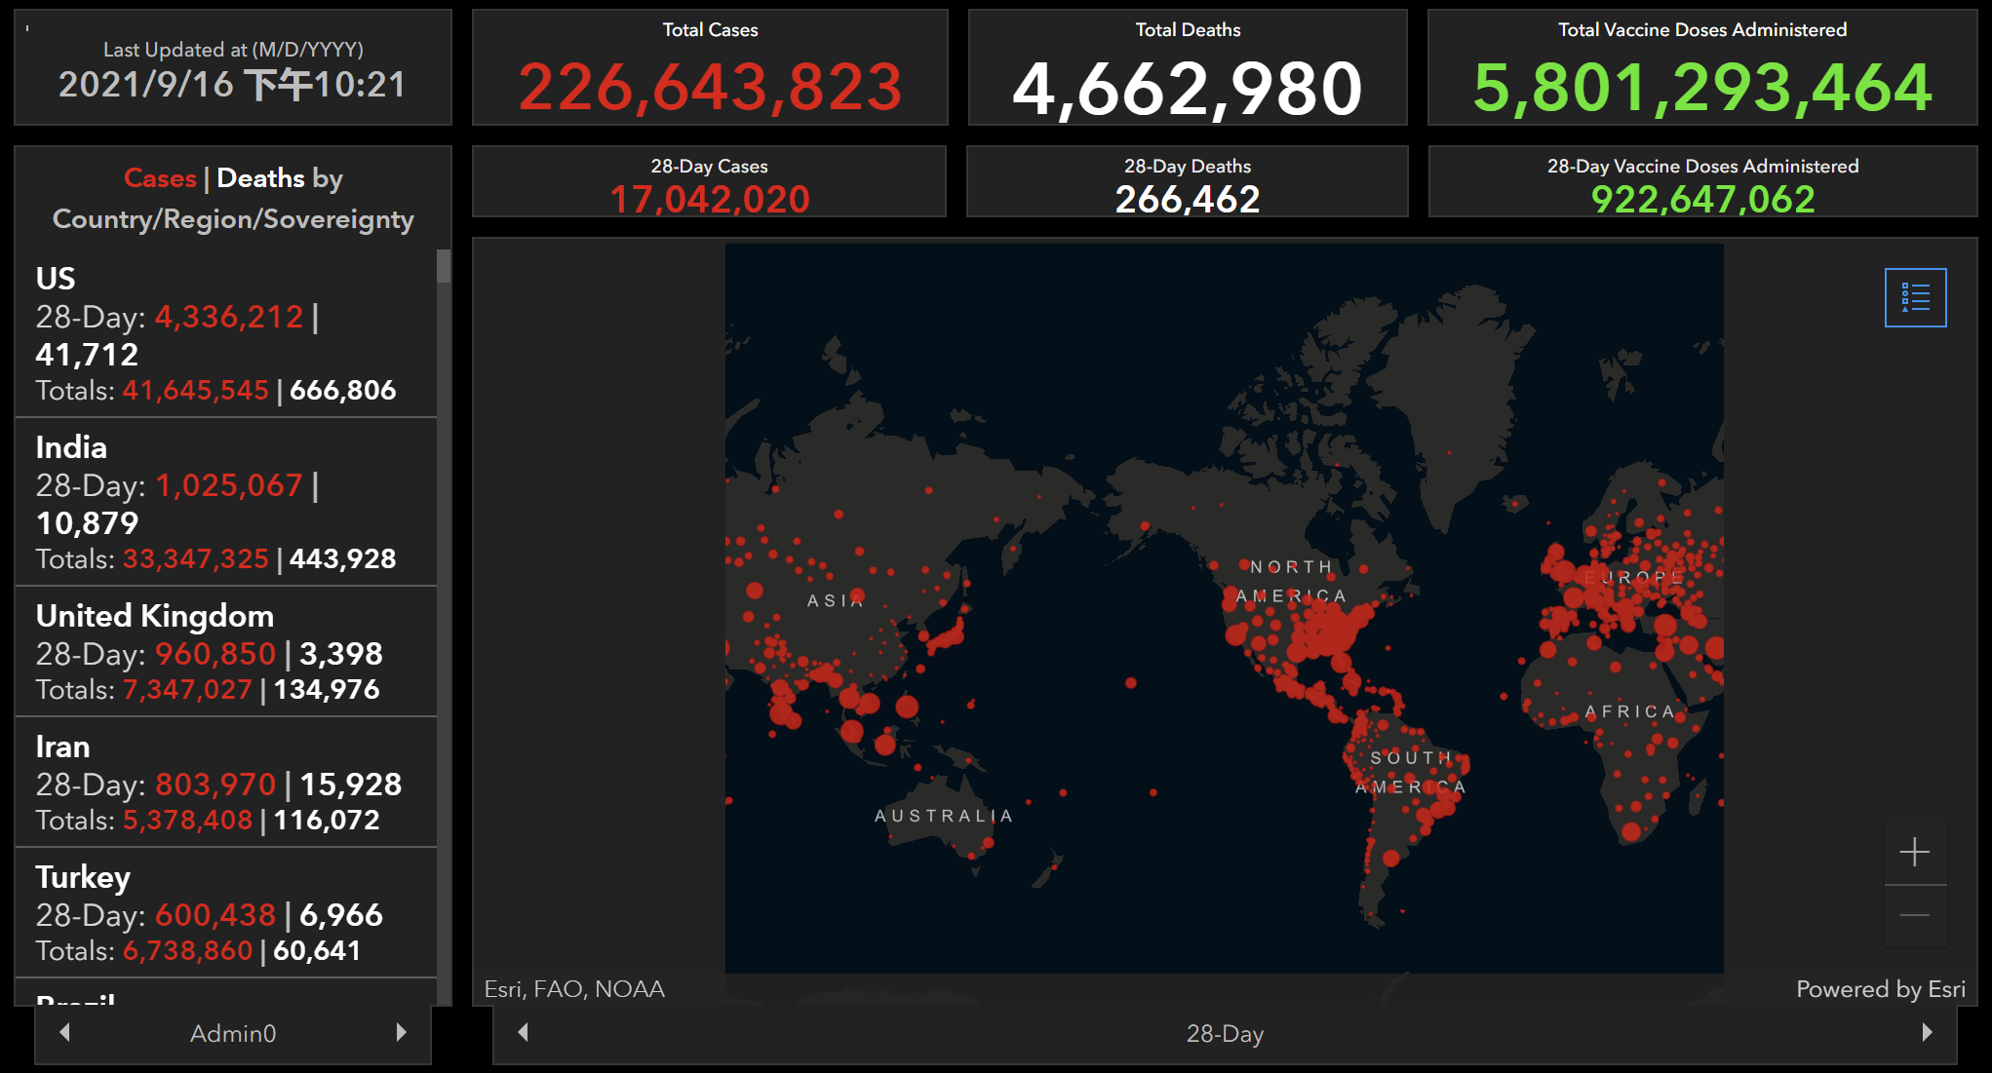The height and width of the screenshot is (1073, 1992).
Task: Zoom out on the map
Action: click(x=1915, y=915)
